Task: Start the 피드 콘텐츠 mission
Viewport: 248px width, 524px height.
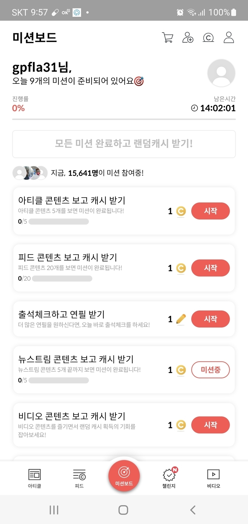Action: [x=210, y=268]
